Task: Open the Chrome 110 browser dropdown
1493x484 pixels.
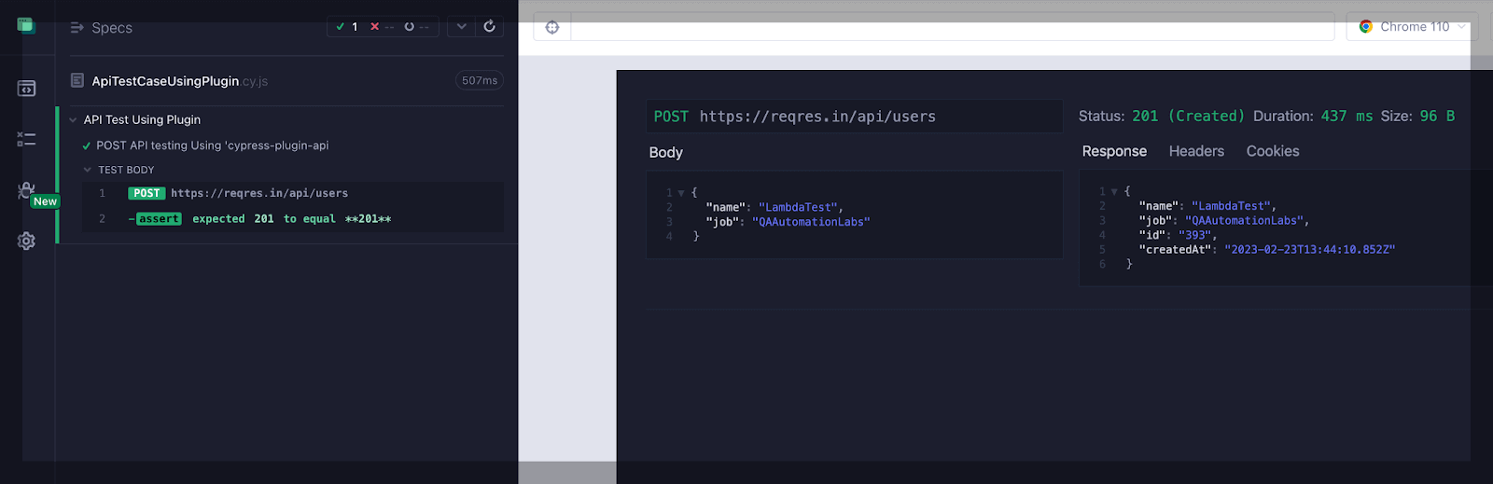Action: (x=1412, y=27)
